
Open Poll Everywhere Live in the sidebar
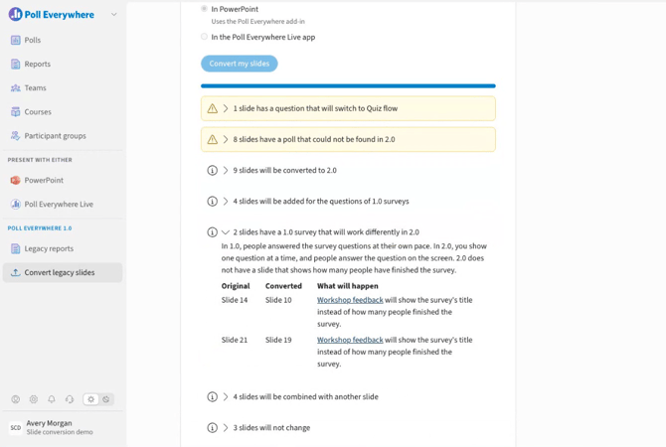click(x=59, y=205)
